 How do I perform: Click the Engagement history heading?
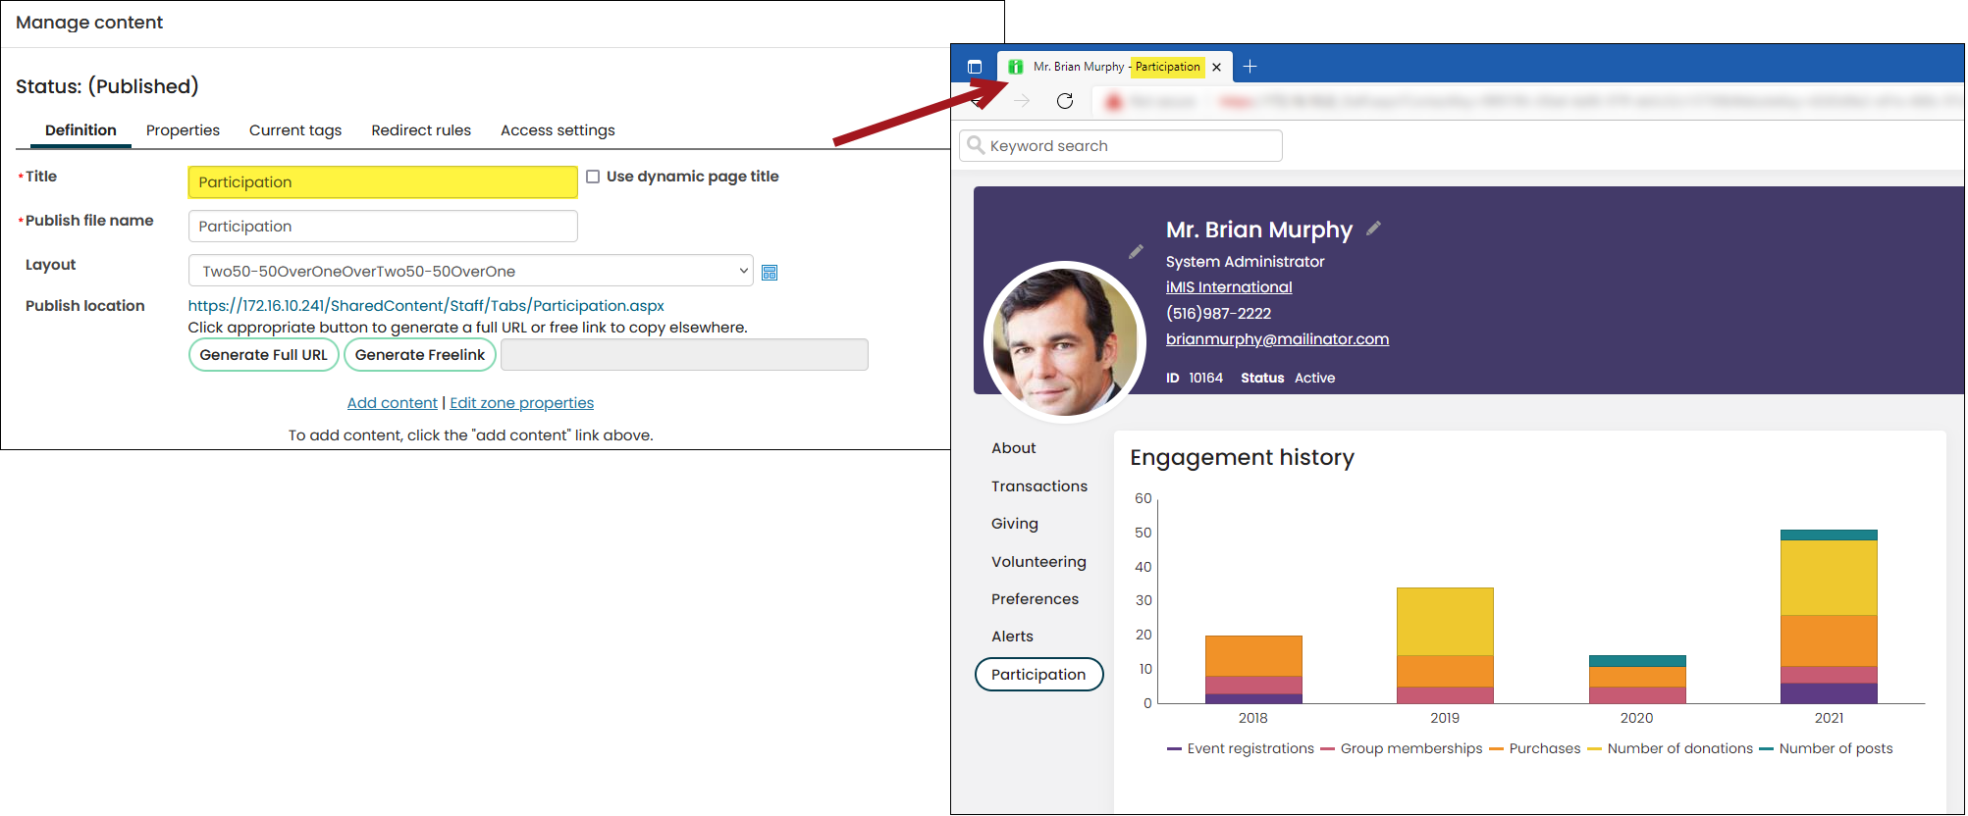tap(1242, 458)
